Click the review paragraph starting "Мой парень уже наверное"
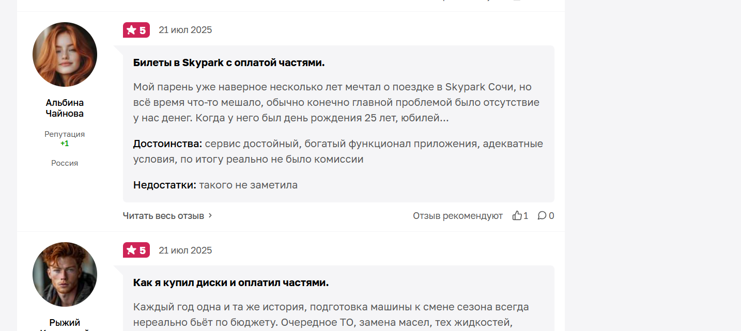This screenshot has width=741, height=331. (x=336, y=102)
